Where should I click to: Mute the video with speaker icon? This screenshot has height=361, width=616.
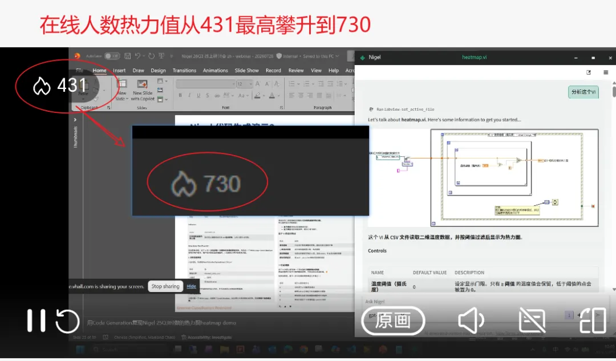click(x=472, y=321)
